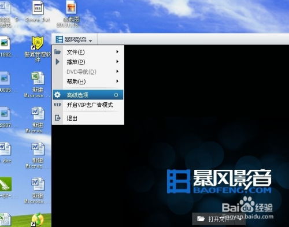Click the BAOFENG.COM logo in player

point(219,181)
